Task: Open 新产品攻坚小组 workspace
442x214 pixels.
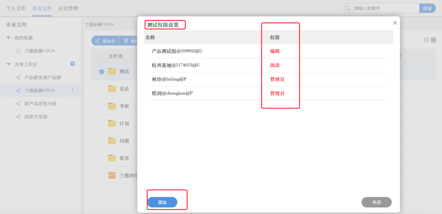Action: (x=40, y=104)
